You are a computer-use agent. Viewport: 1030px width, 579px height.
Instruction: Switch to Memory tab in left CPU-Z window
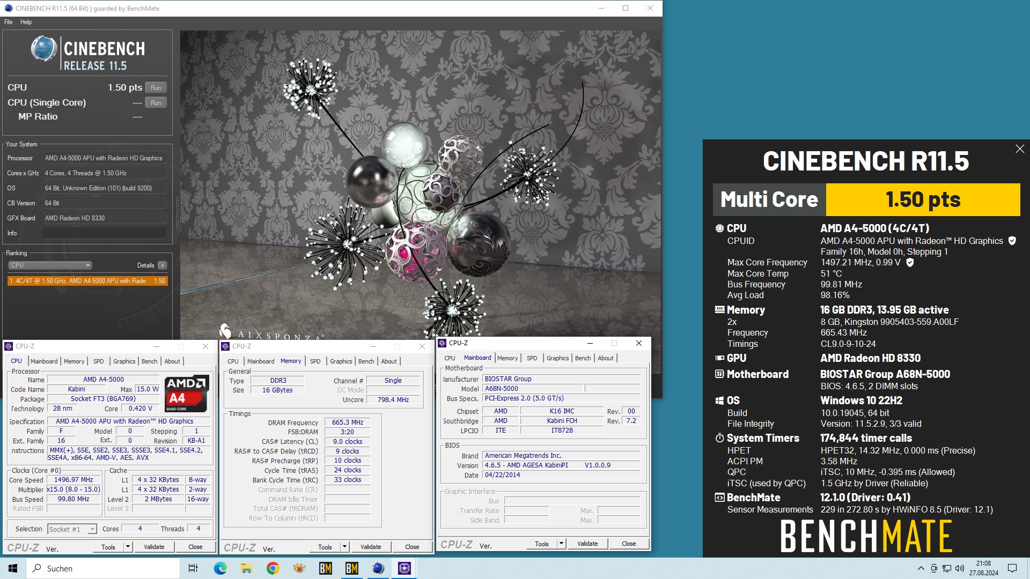pos(74,361)
